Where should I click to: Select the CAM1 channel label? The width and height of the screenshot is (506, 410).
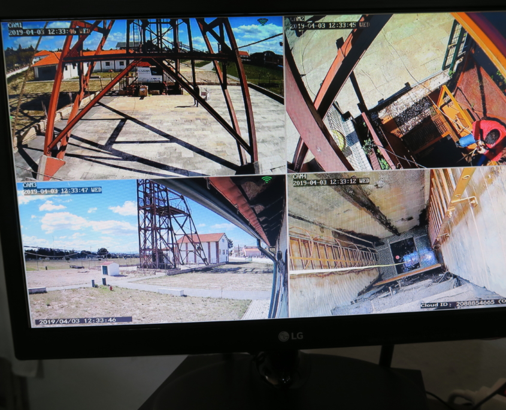point(15,25)
